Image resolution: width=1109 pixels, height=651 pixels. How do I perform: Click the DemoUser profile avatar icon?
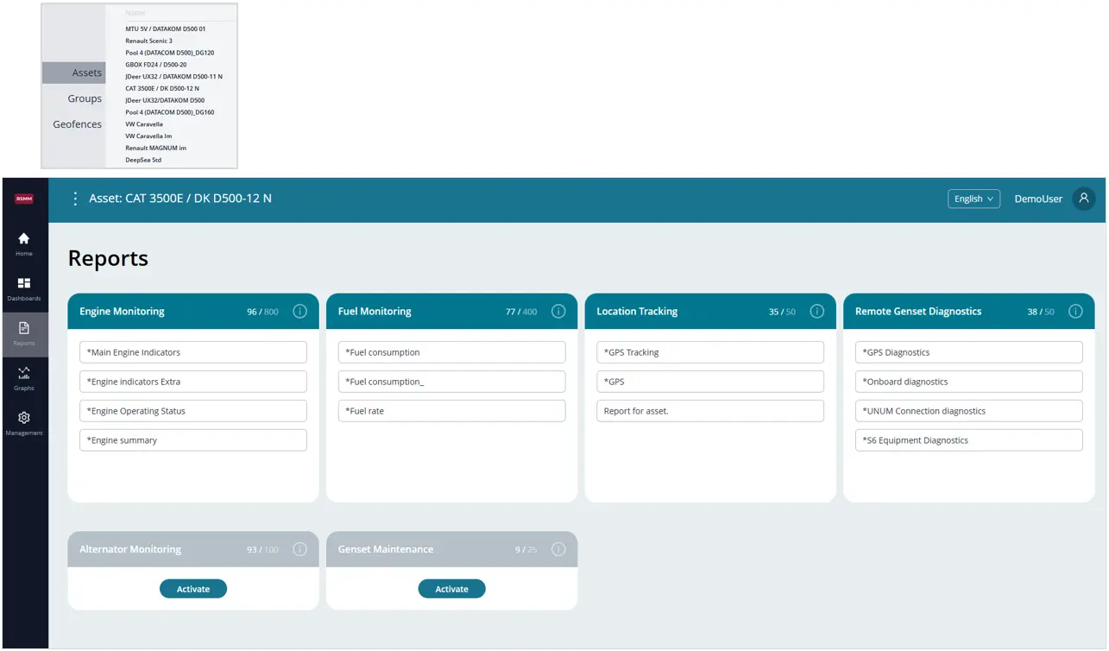pos(1084,199)
